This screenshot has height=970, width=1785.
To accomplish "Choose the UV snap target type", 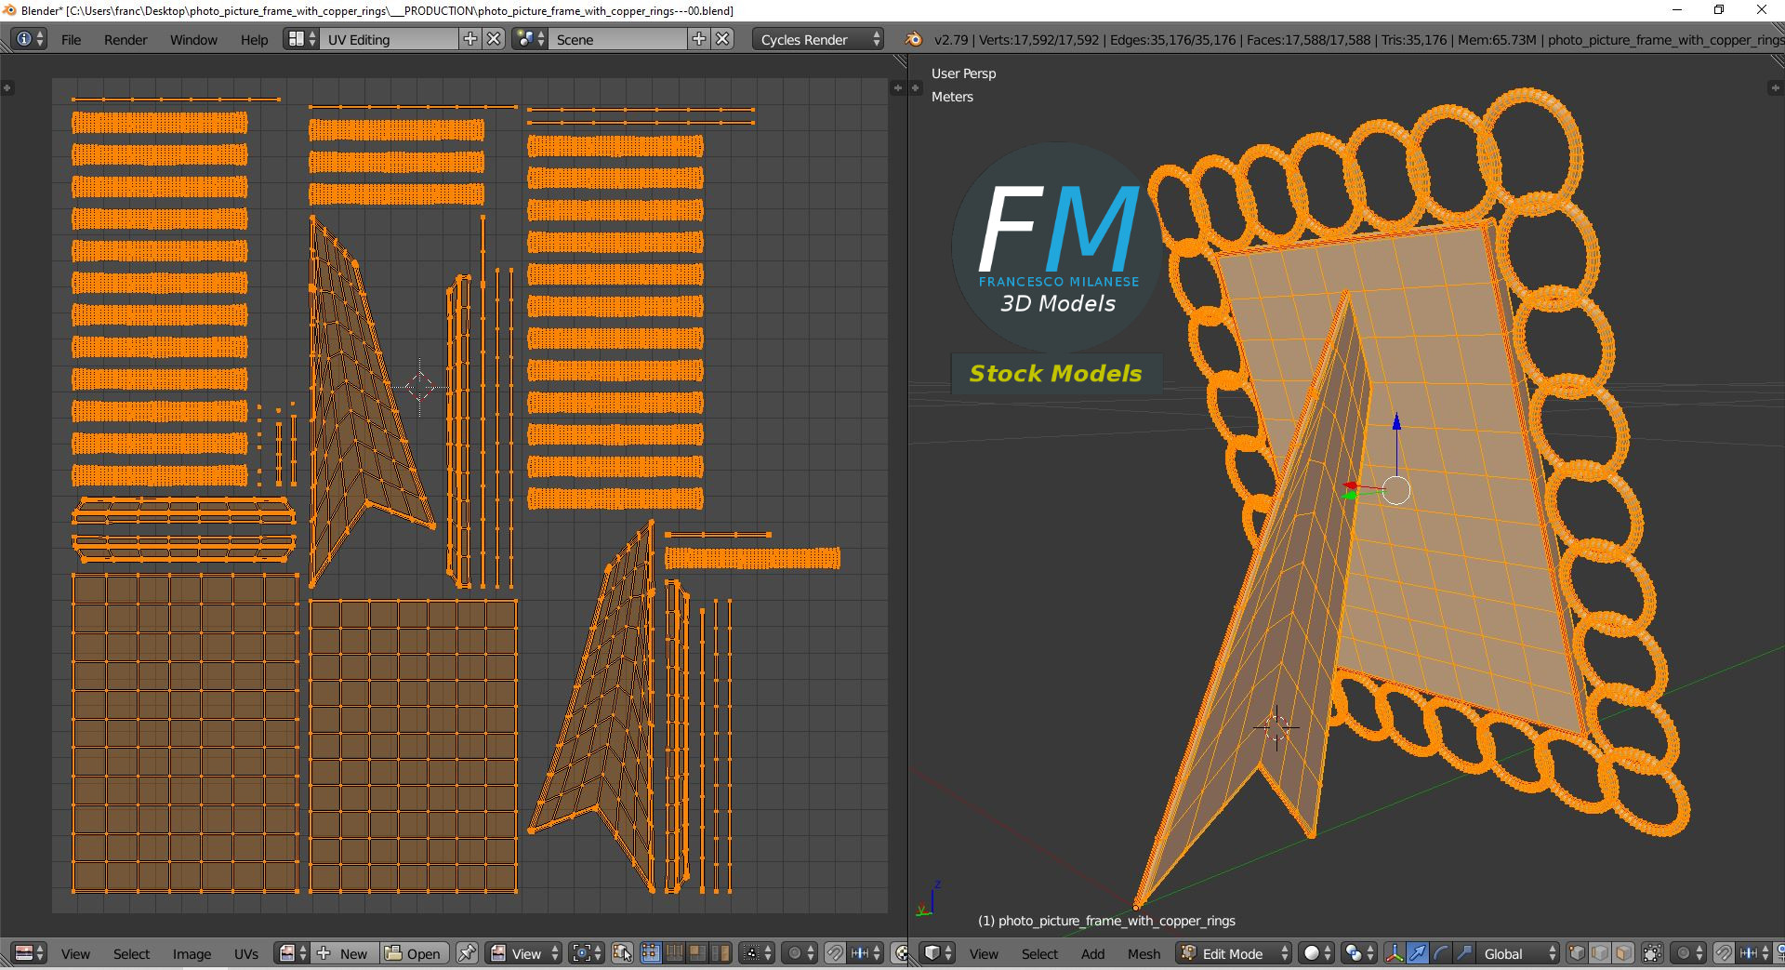I will pyautogui.click(x=866, y=953).
